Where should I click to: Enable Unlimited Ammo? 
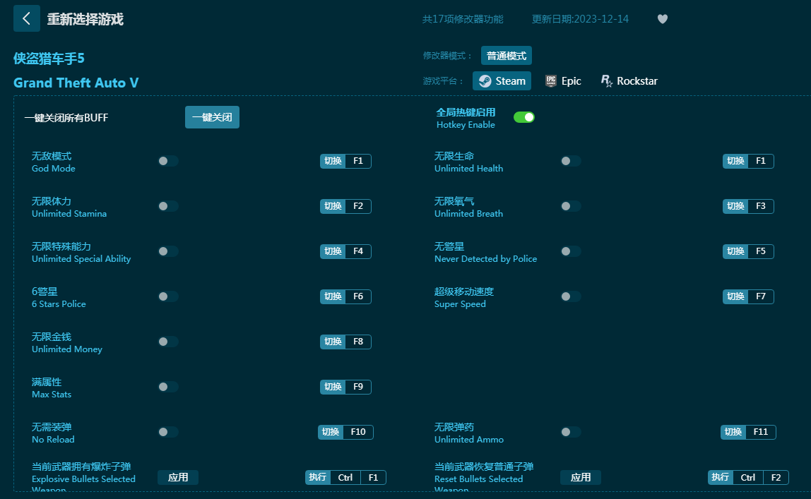coord(571,432)
